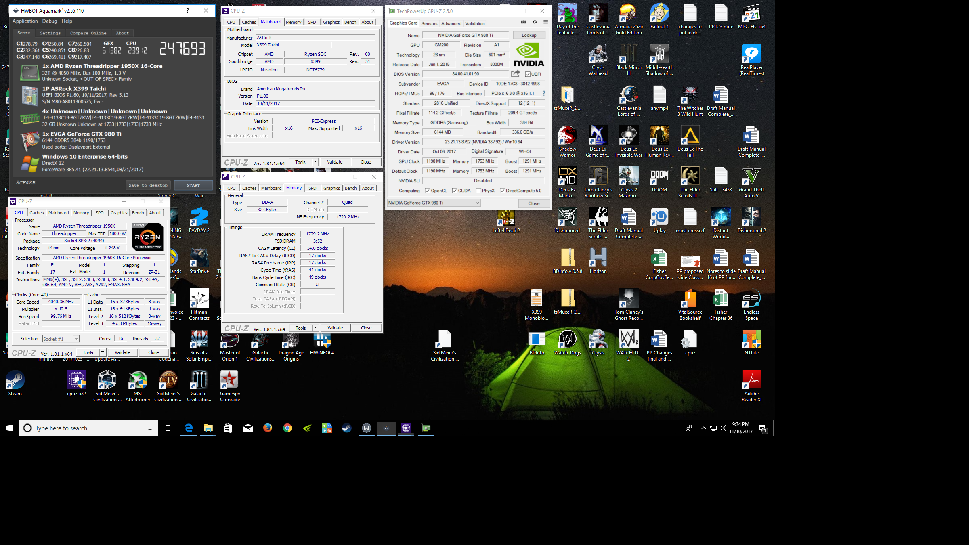
Task: Open the Debug menu in HWBOT Aquamark
Action: coord(50,21)
